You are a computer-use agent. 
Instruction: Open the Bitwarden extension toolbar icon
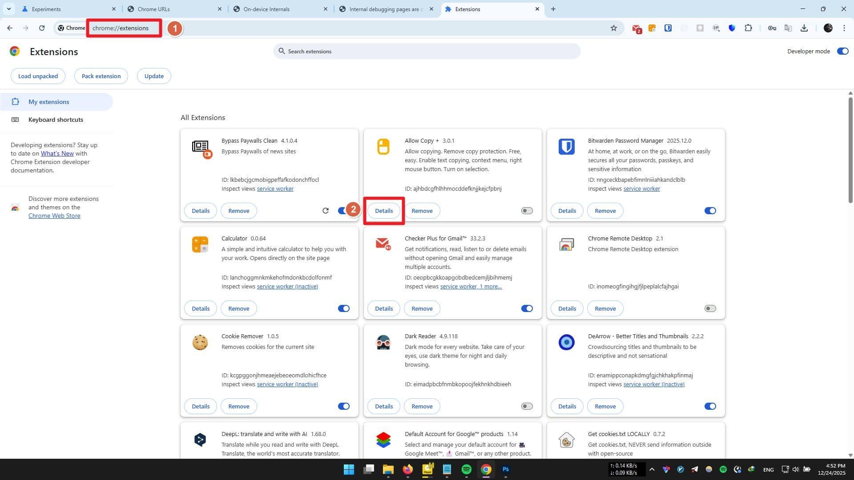pyautogui.click(x=667, y=28)
